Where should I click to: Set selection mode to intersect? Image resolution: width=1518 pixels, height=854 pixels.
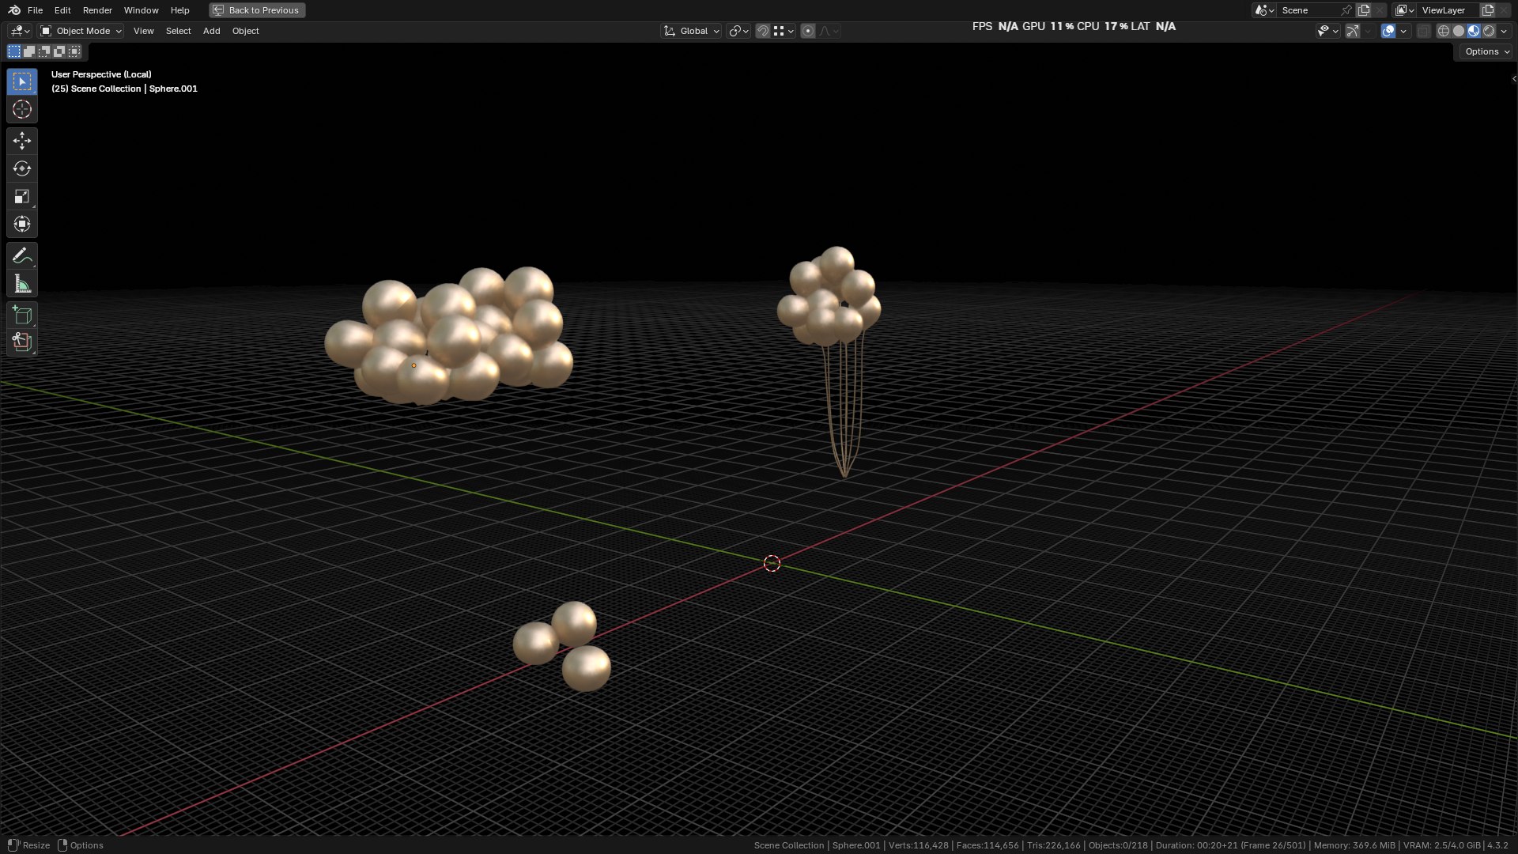point(74,51)
